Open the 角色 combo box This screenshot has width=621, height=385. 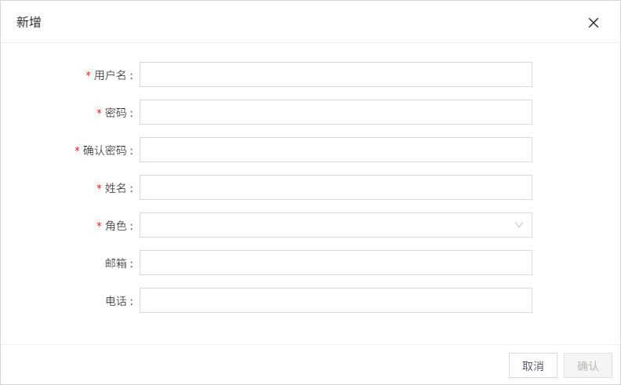point(325,225)
